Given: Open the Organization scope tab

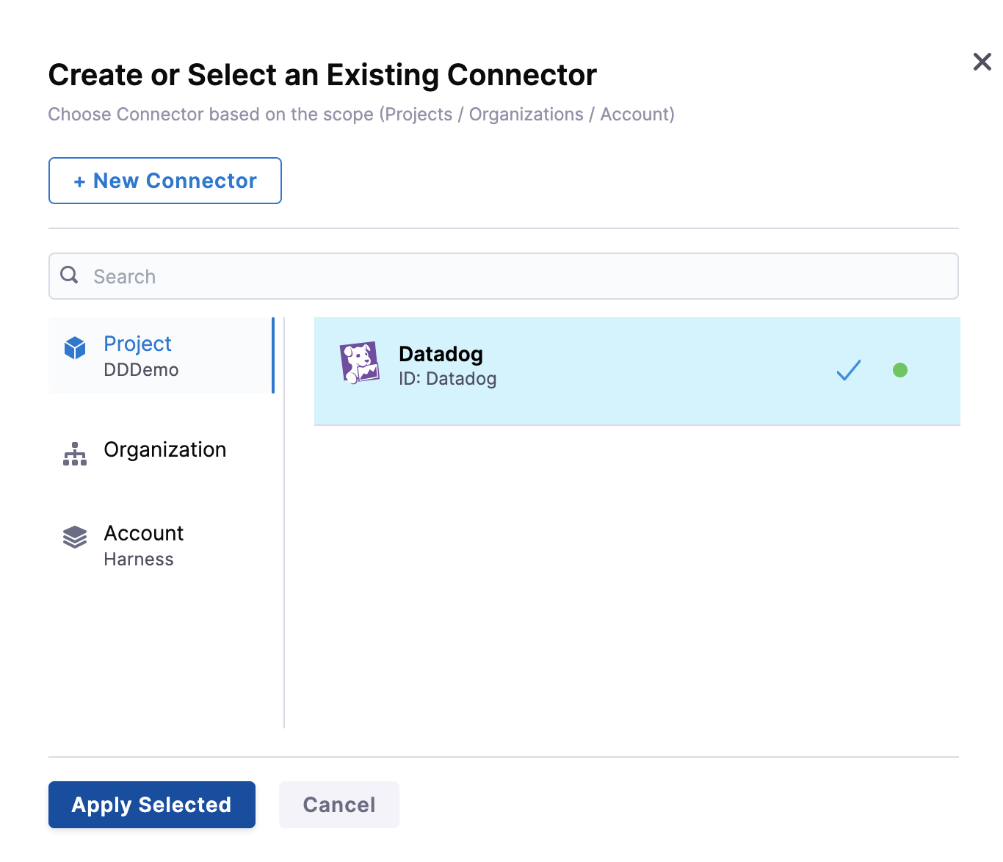Looking at the screenshot, I should [x=164, y=450].
